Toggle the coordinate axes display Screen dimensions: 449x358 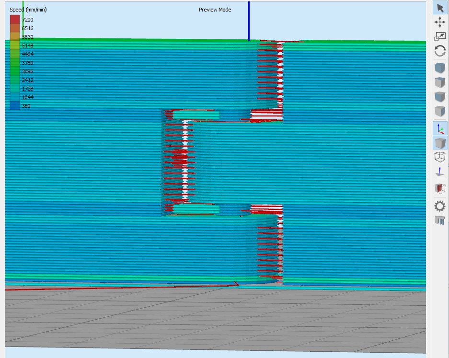tap(440, 128)
